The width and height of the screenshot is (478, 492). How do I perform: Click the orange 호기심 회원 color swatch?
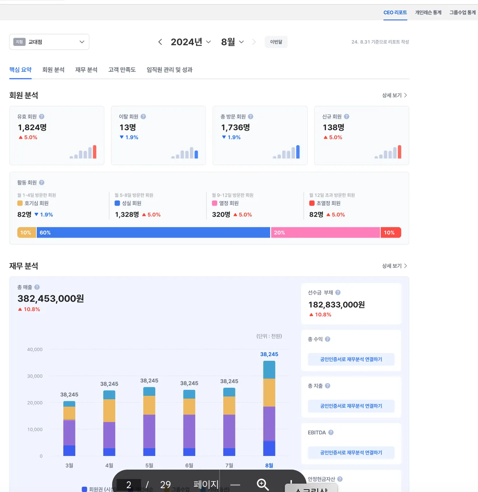20,203
